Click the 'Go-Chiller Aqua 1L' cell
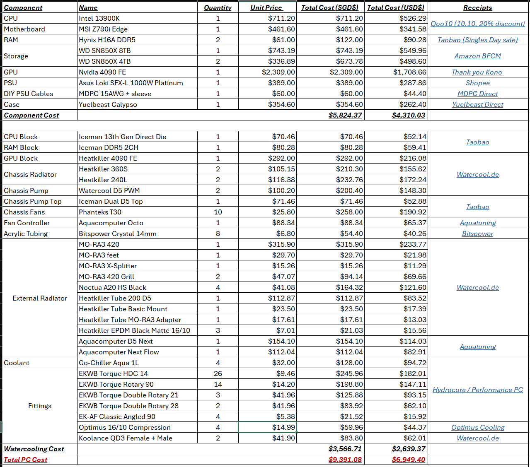This screenshot has width=530, height=467. (x=137, y=363)
